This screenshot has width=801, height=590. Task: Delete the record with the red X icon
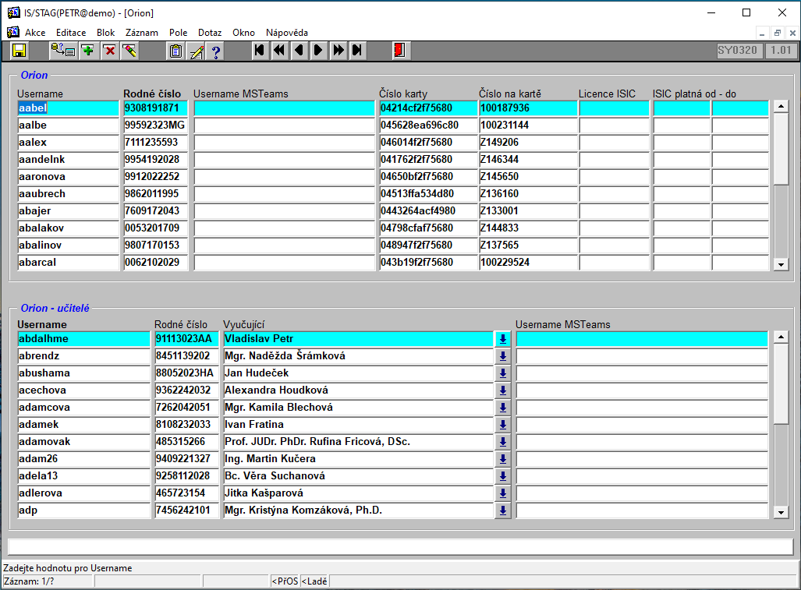point(109,51)
